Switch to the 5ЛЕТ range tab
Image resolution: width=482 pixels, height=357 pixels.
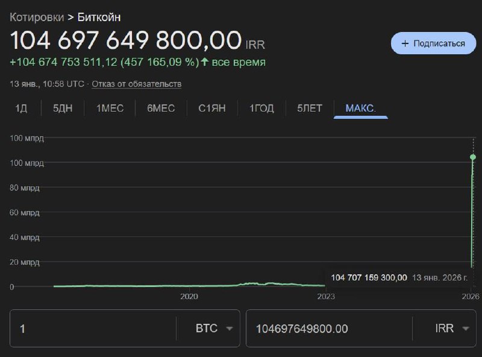click(x=310, y=109)
